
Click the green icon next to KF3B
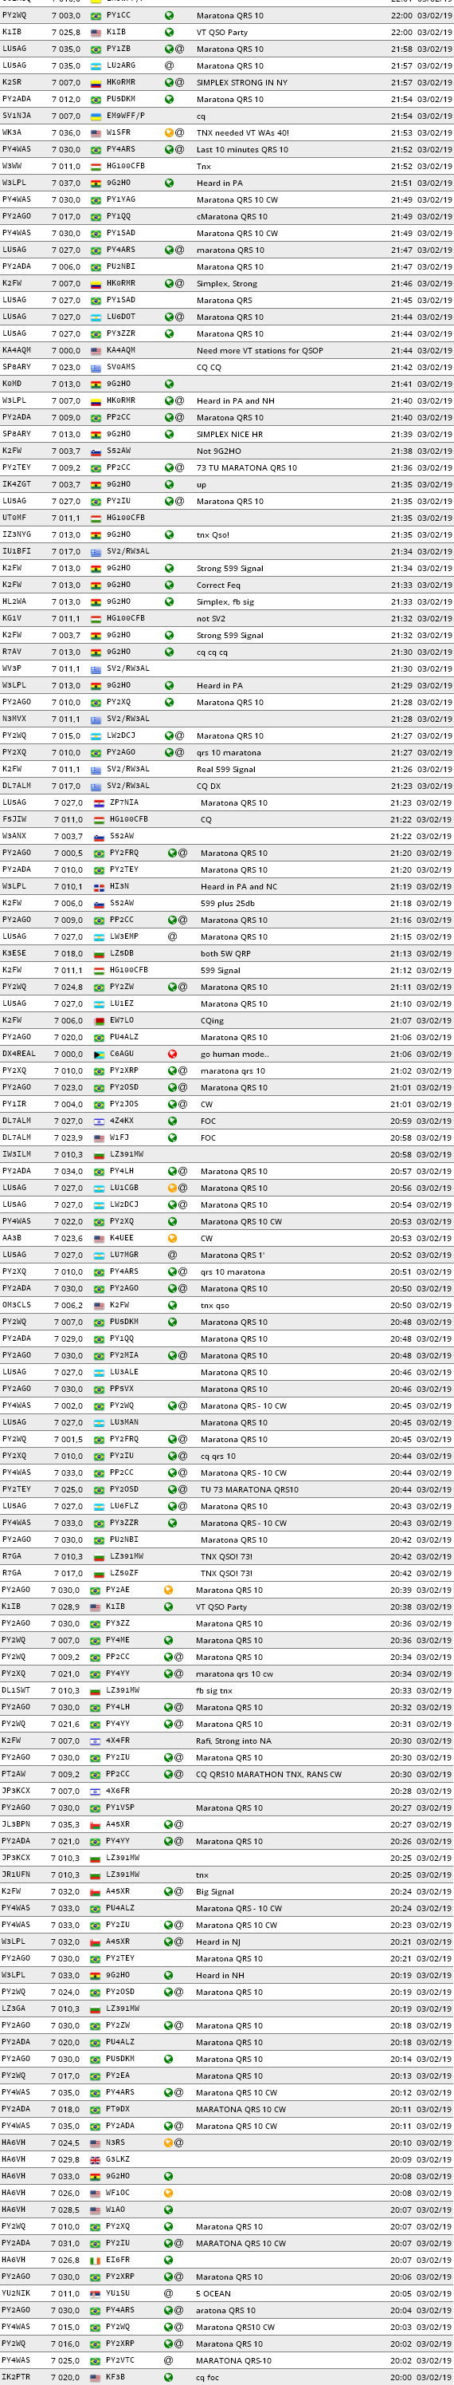[168, 2377]
